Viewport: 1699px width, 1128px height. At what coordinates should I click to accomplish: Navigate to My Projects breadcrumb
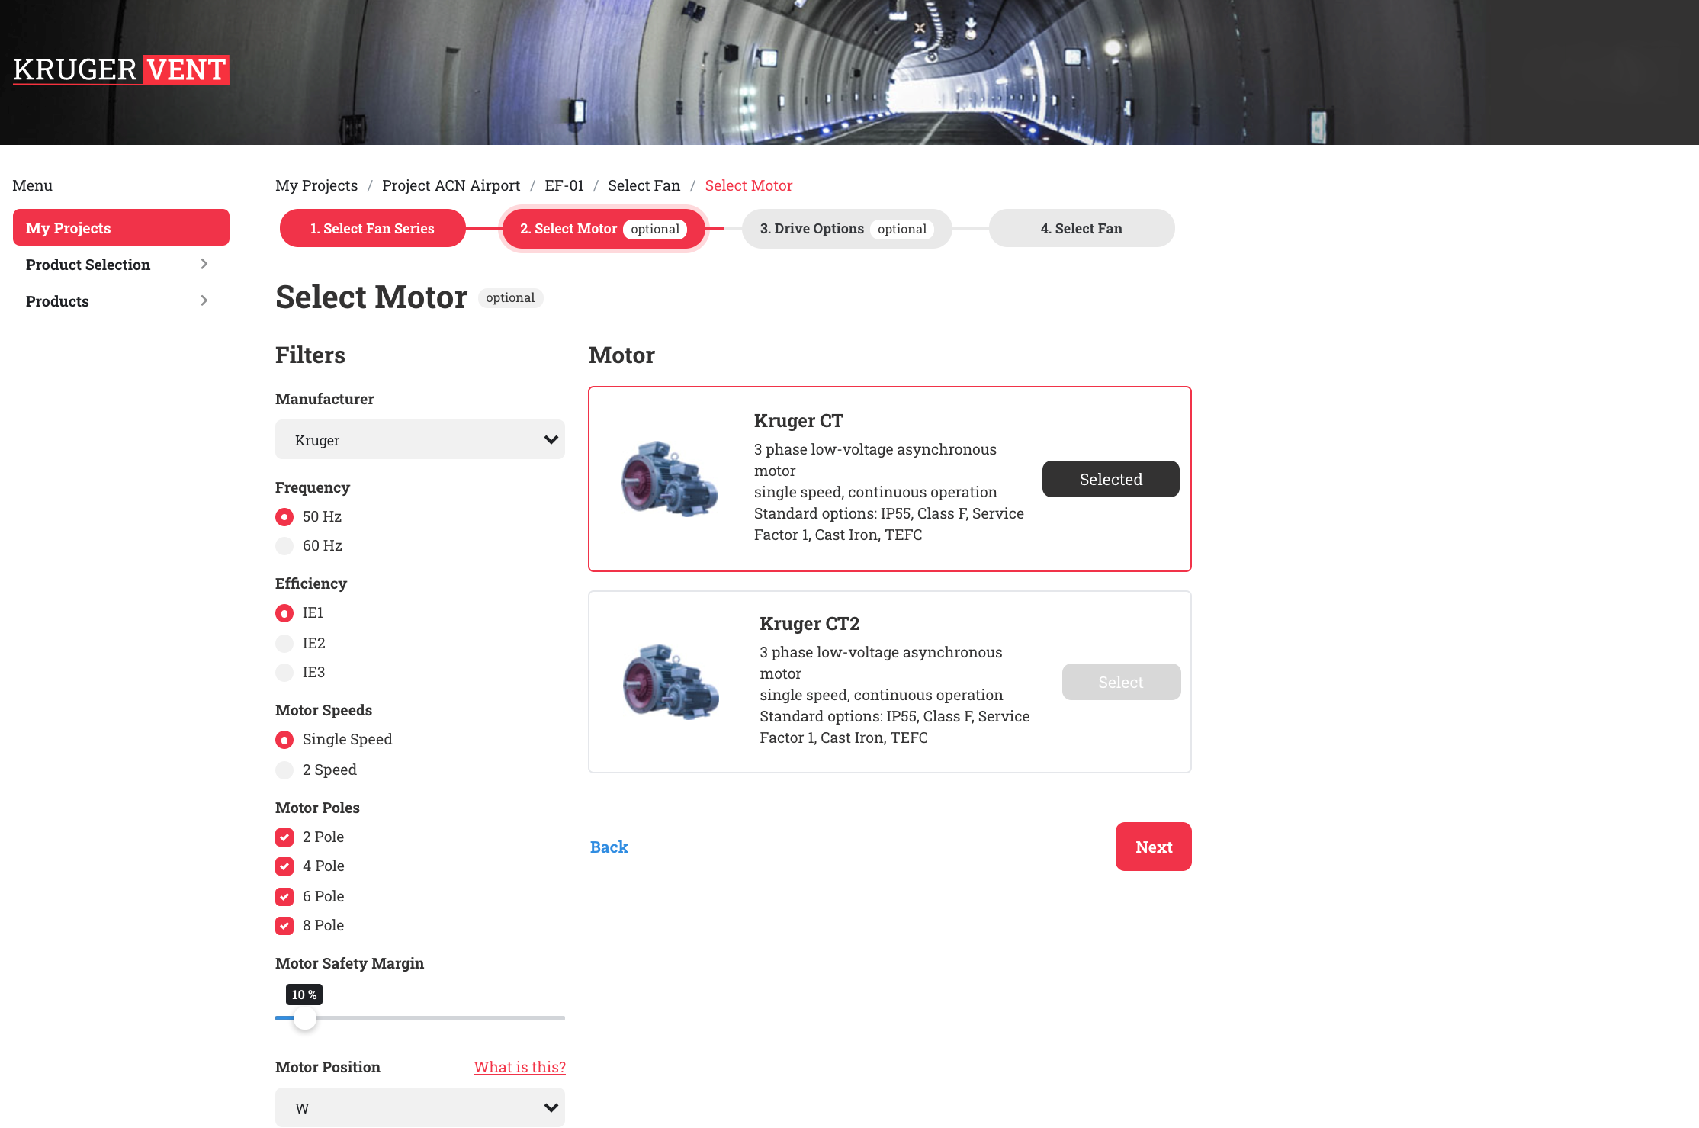316,185
